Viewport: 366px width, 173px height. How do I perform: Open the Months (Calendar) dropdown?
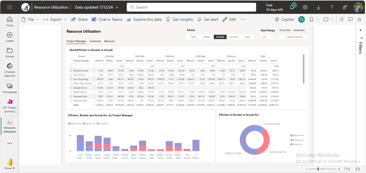pyautogui.click(x=297, y=37)
